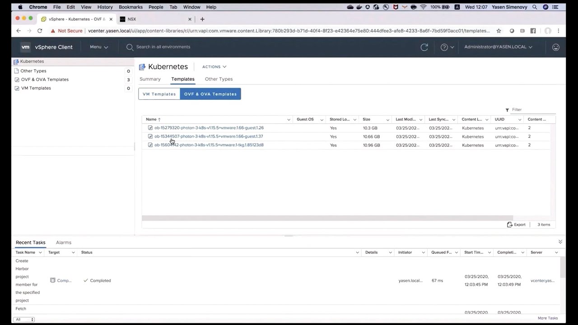Switch to VM Templates view
Screen dimensions: 578x325
point(159,94)
